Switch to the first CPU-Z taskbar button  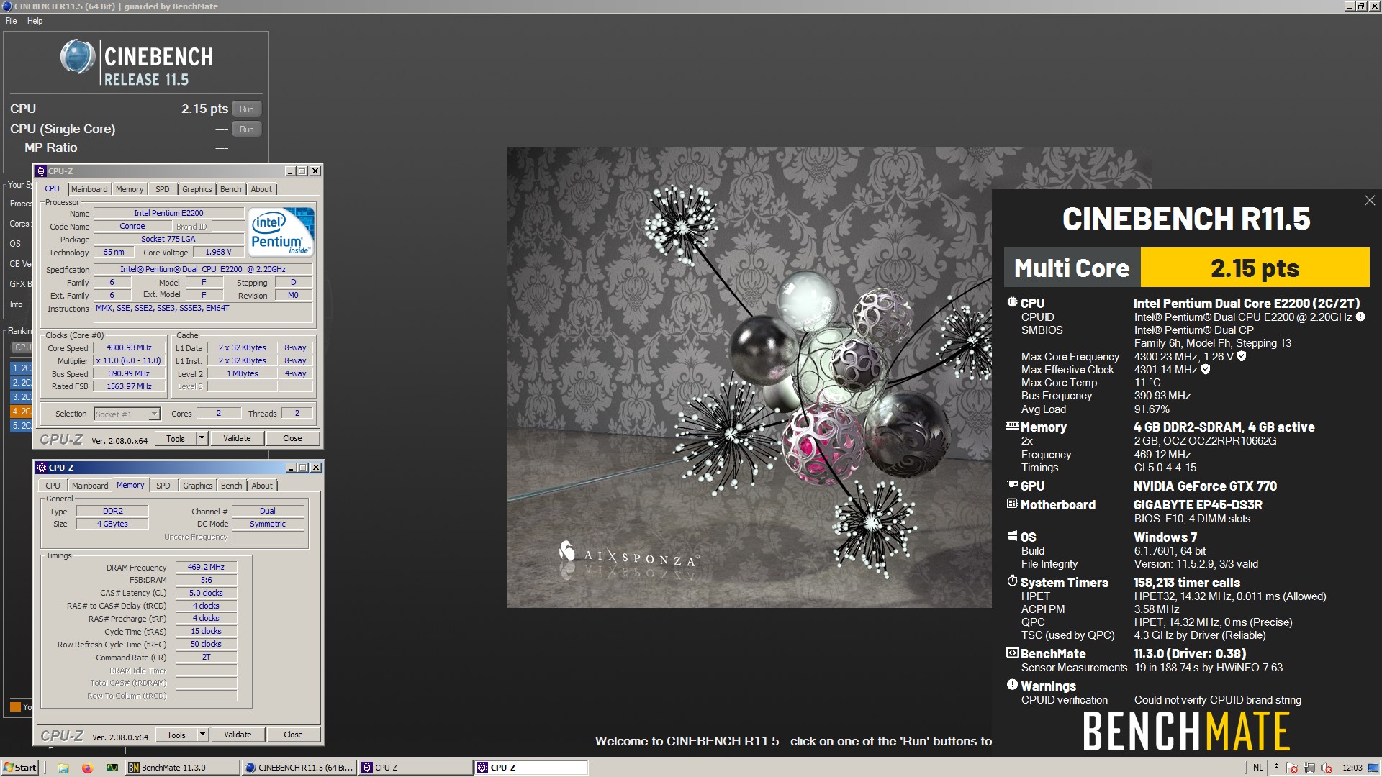point(416,768)
